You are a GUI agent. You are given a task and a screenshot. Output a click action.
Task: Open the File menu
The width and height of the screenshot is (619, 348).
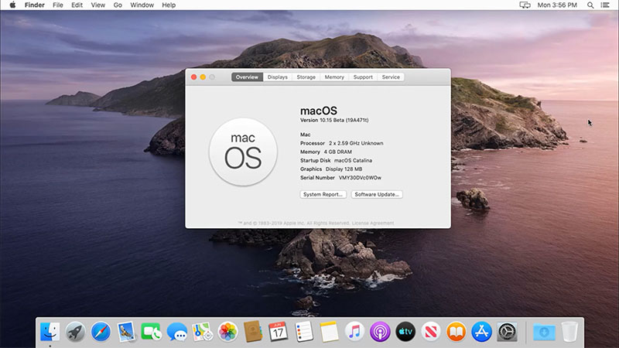[57, 5]
